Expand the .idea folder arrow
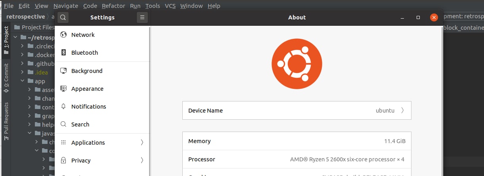The image size is (484, 176). [22, 72]
